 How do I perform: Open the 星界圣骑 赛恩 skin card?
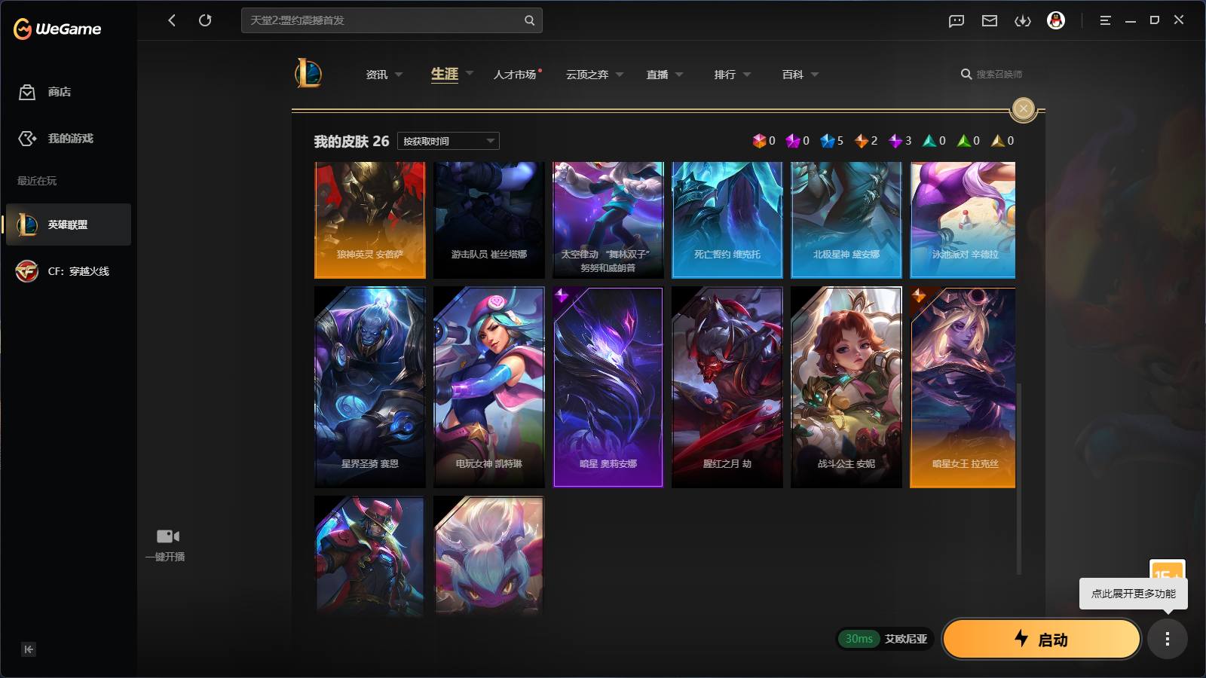point(370,387)
